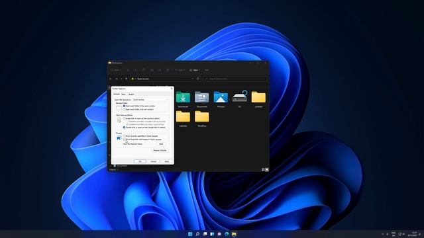Select 'Open each folder in the same window'
The image size is (424, 238).
[139, 106]
